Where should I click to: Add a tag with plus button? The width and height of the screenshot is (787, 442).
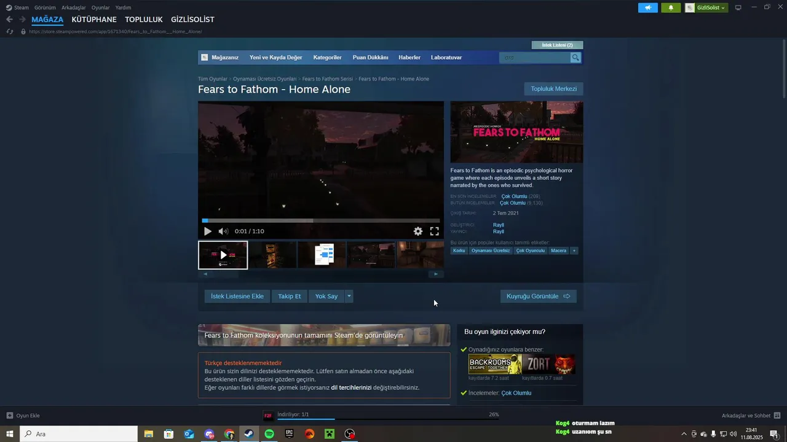tap(574, 250)
